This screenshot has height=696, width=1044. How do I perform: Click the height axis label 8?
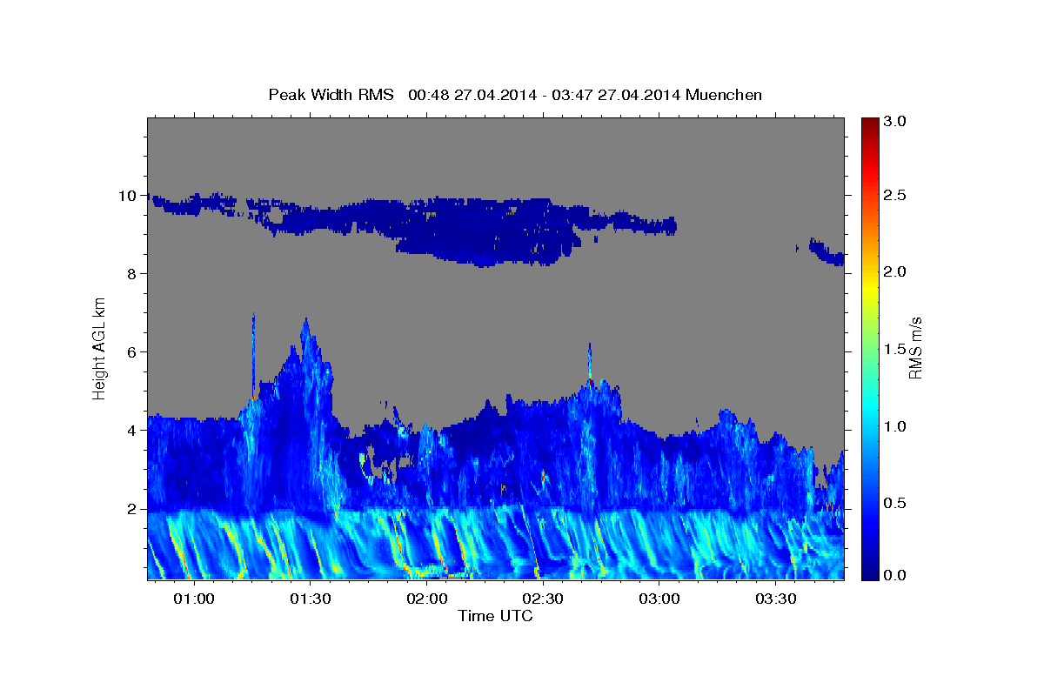(133, 274)
